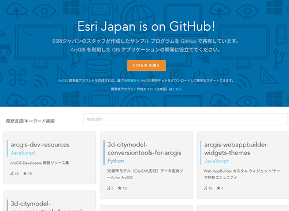
Task: Focus the 検索/選択 keyword search field
Action: [186, 119]
